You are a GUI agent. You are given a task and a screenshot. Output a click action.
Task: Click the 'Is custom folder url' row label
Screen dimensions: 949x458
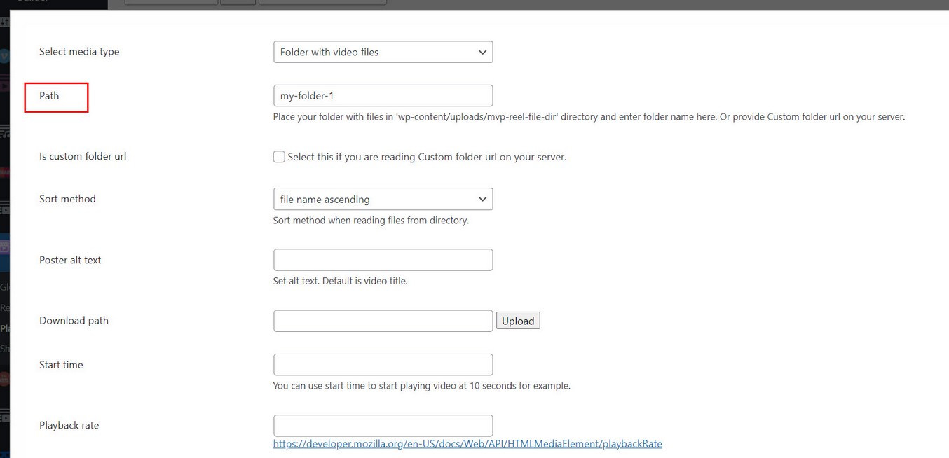83,157
